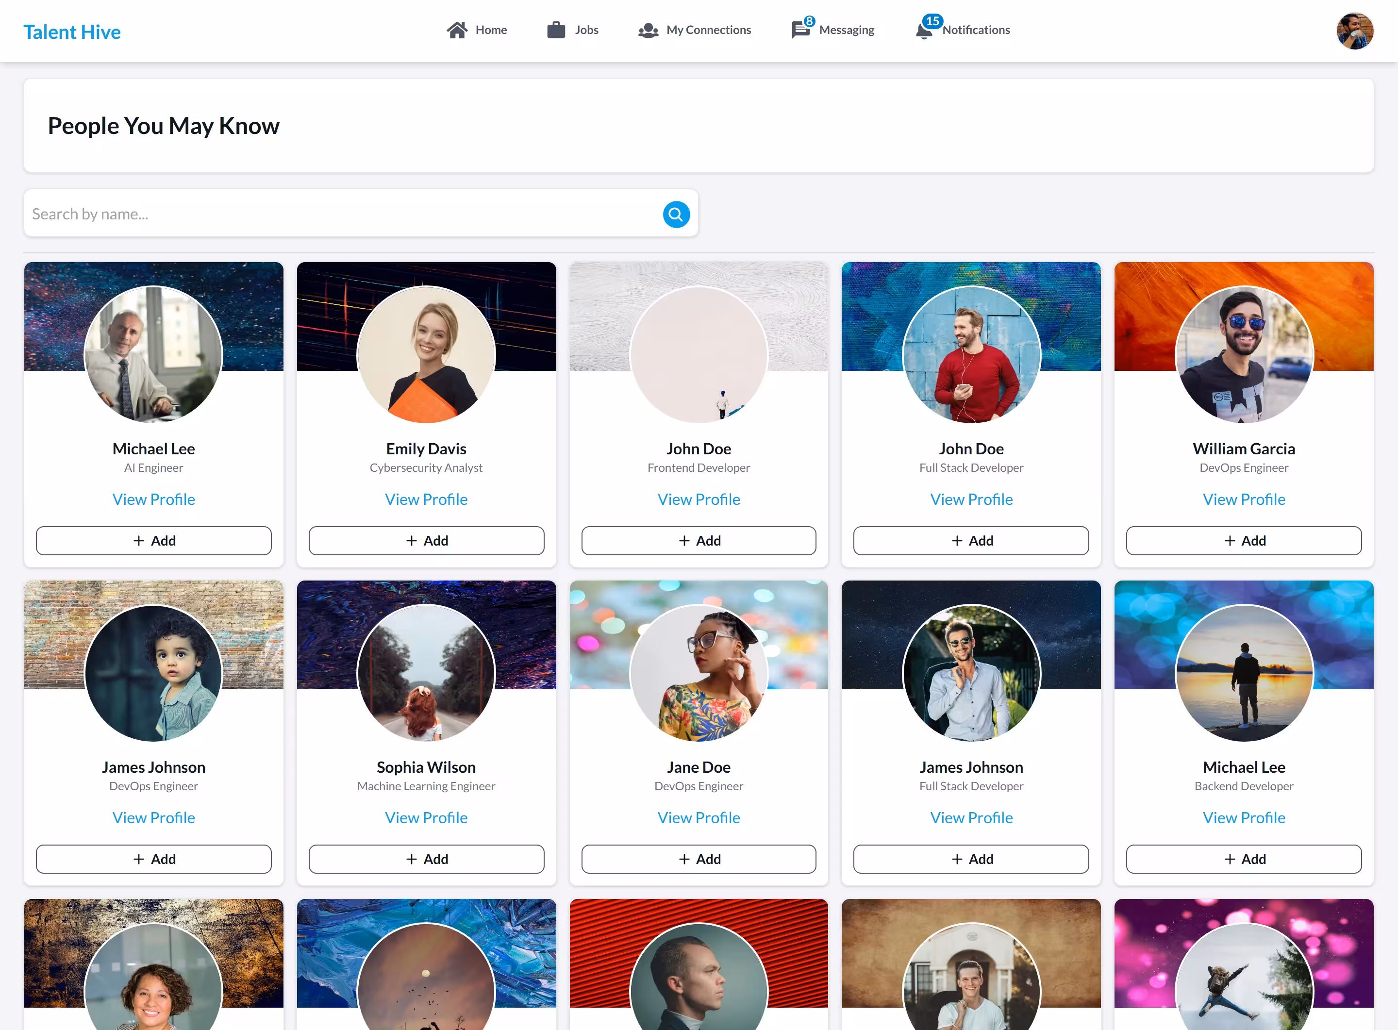Add Jane Doe as a connection
Viewport: 1398px width, 1030px height.
699,859
